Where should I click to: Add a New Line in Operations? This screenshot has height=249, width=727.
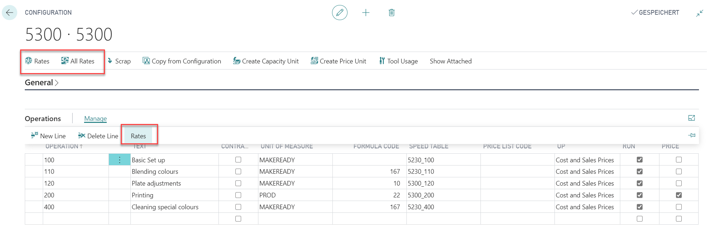(49, 136)
